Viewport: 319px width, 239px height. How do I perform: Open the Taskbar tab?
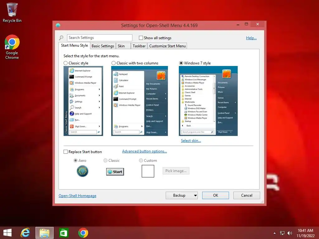tap(139, 46)
